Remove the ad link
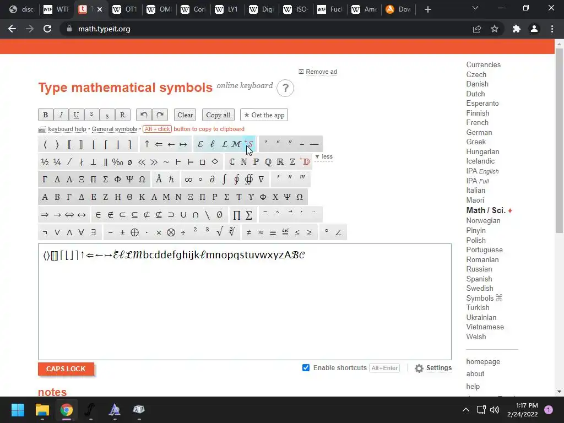 tap(321, 72)
